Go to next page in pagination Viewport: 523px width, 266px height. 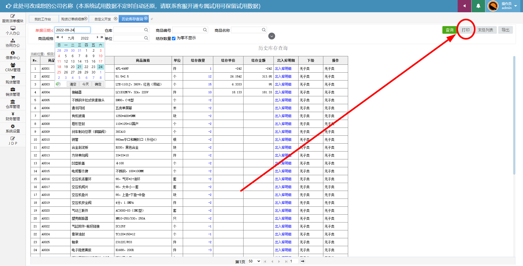coord(279,261)
